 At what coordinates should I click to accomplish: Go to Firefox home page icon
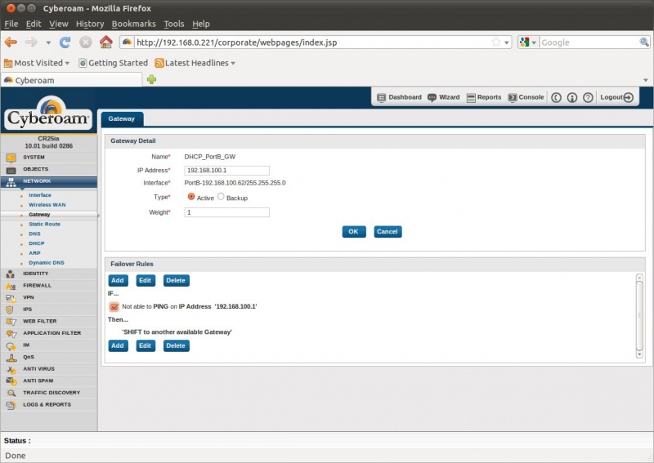click(105, 42)
